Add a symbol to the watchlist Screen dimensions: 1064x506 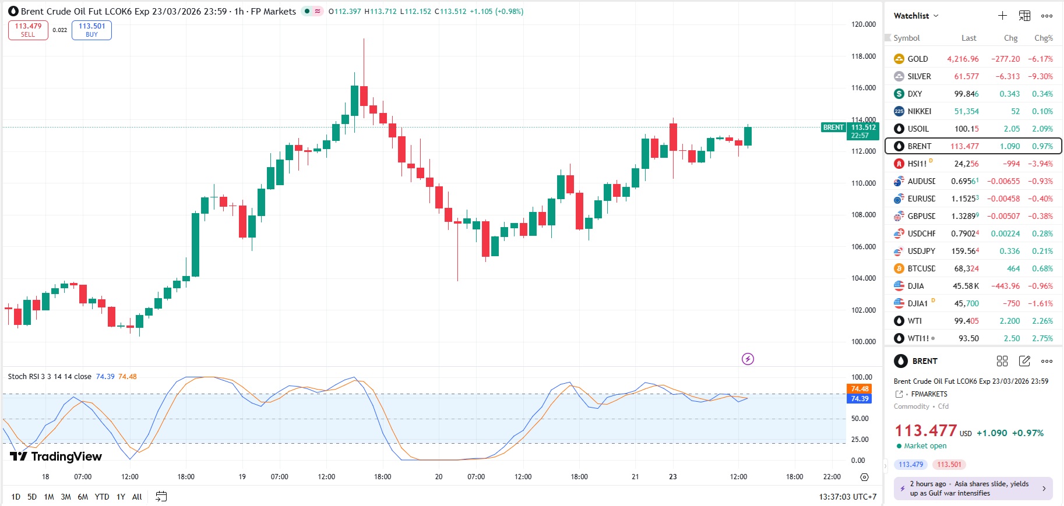[1002, 16]
